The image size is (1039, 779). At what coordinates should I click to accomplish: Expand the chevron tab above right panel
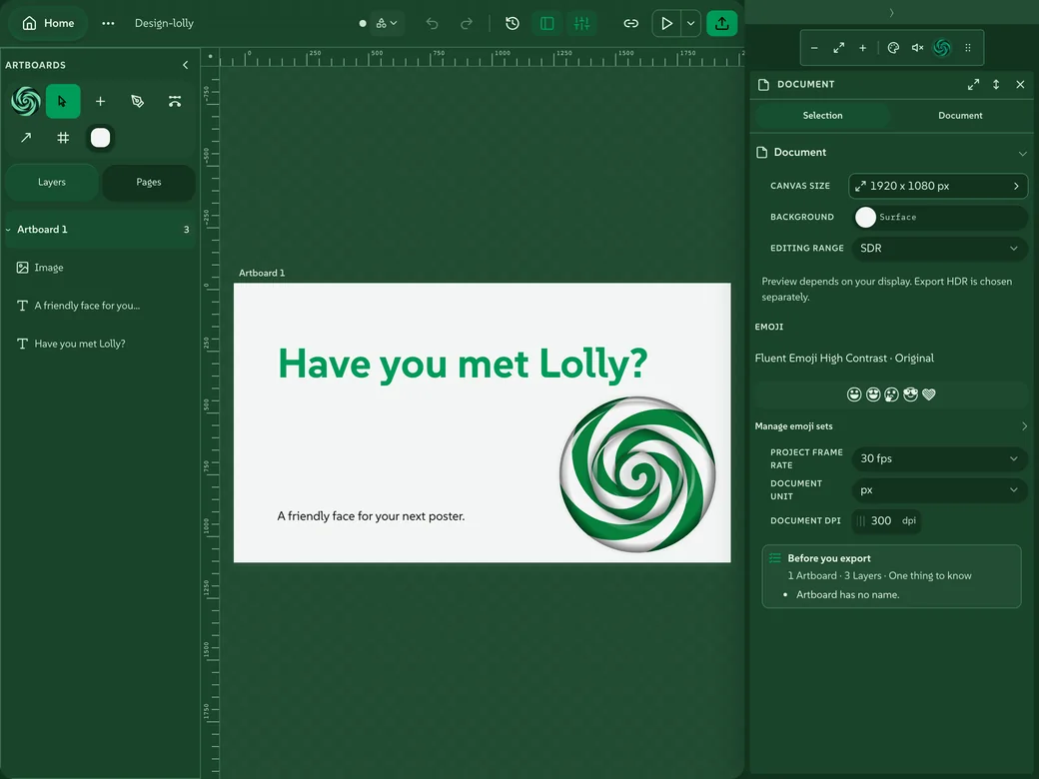[892, 13]
